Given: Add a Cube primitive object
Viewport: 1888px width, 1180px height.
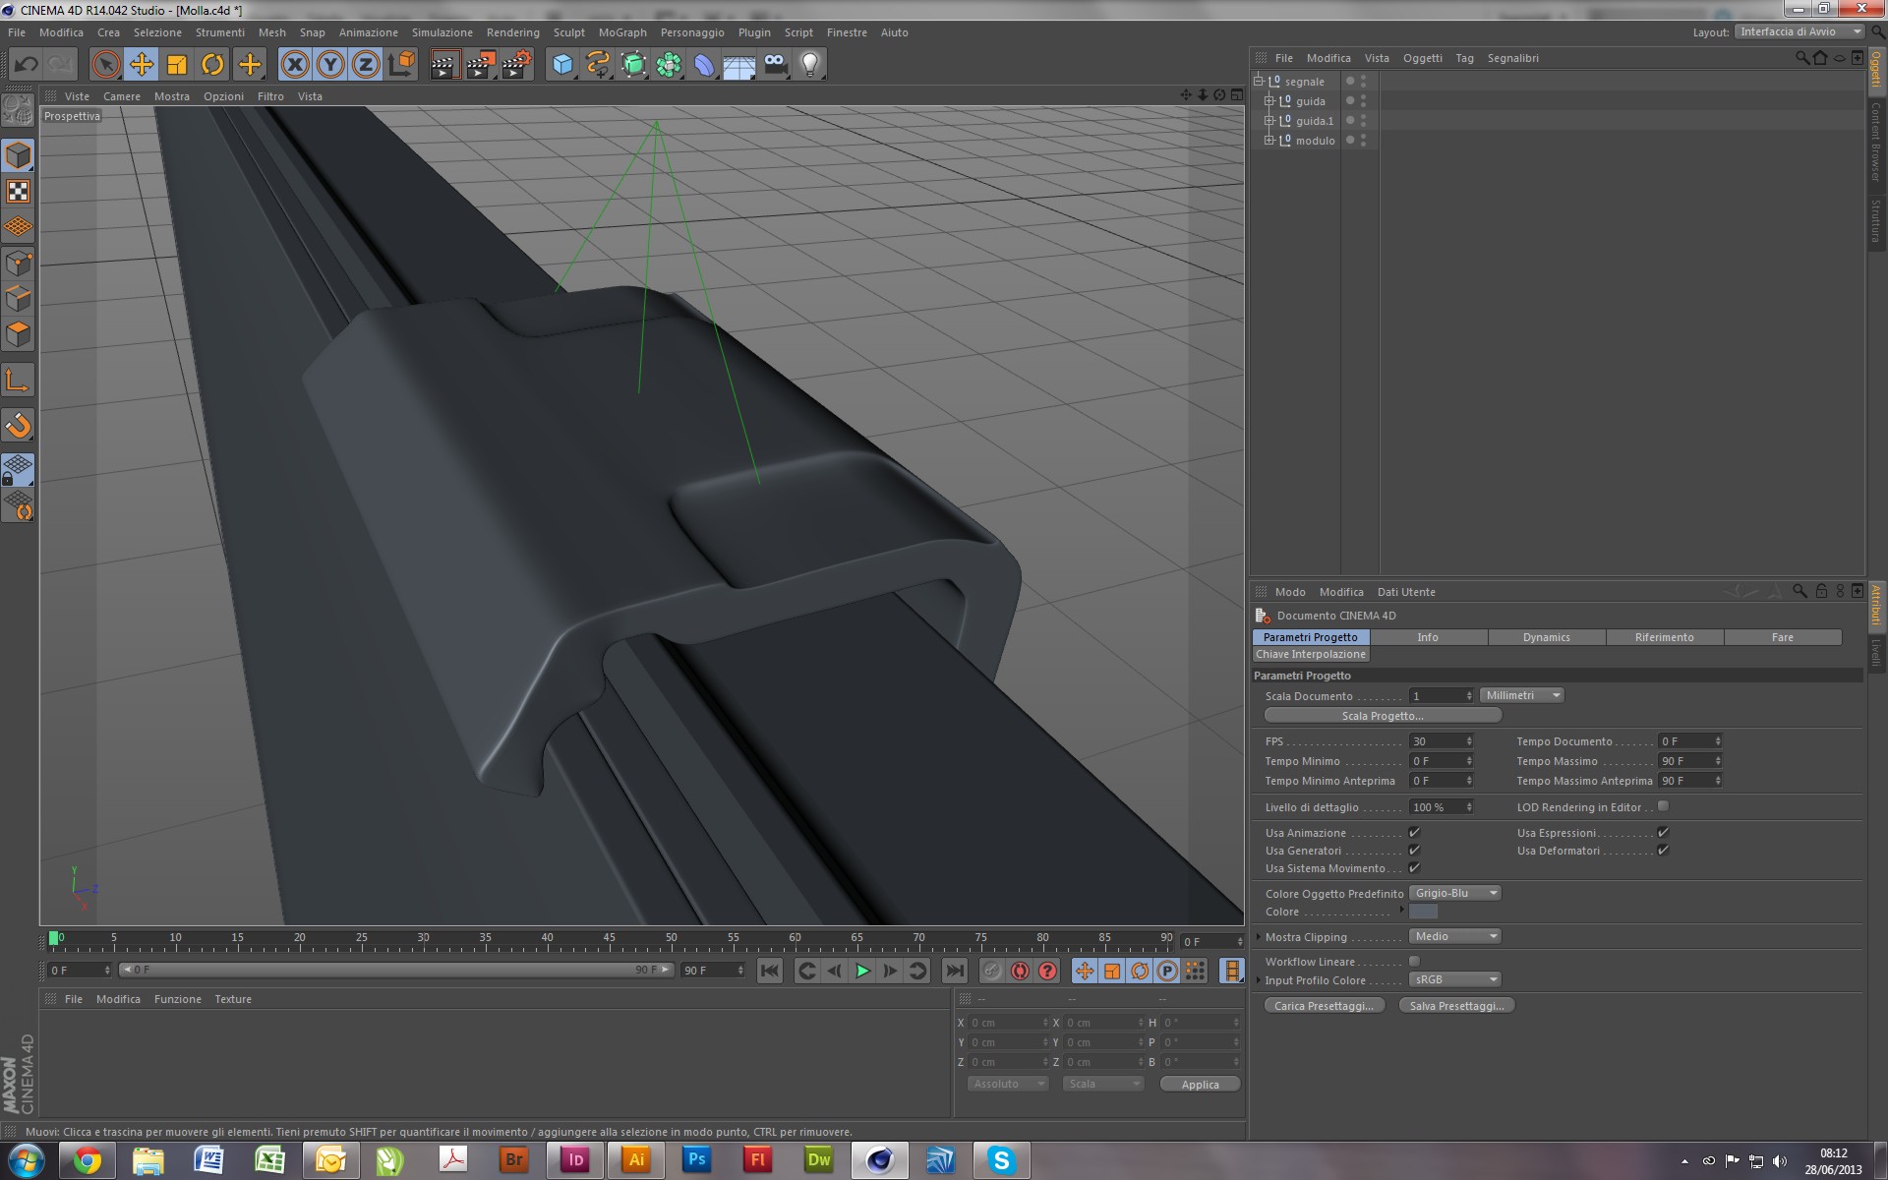Looking at the screenshot, I should (x=562, y=65).
